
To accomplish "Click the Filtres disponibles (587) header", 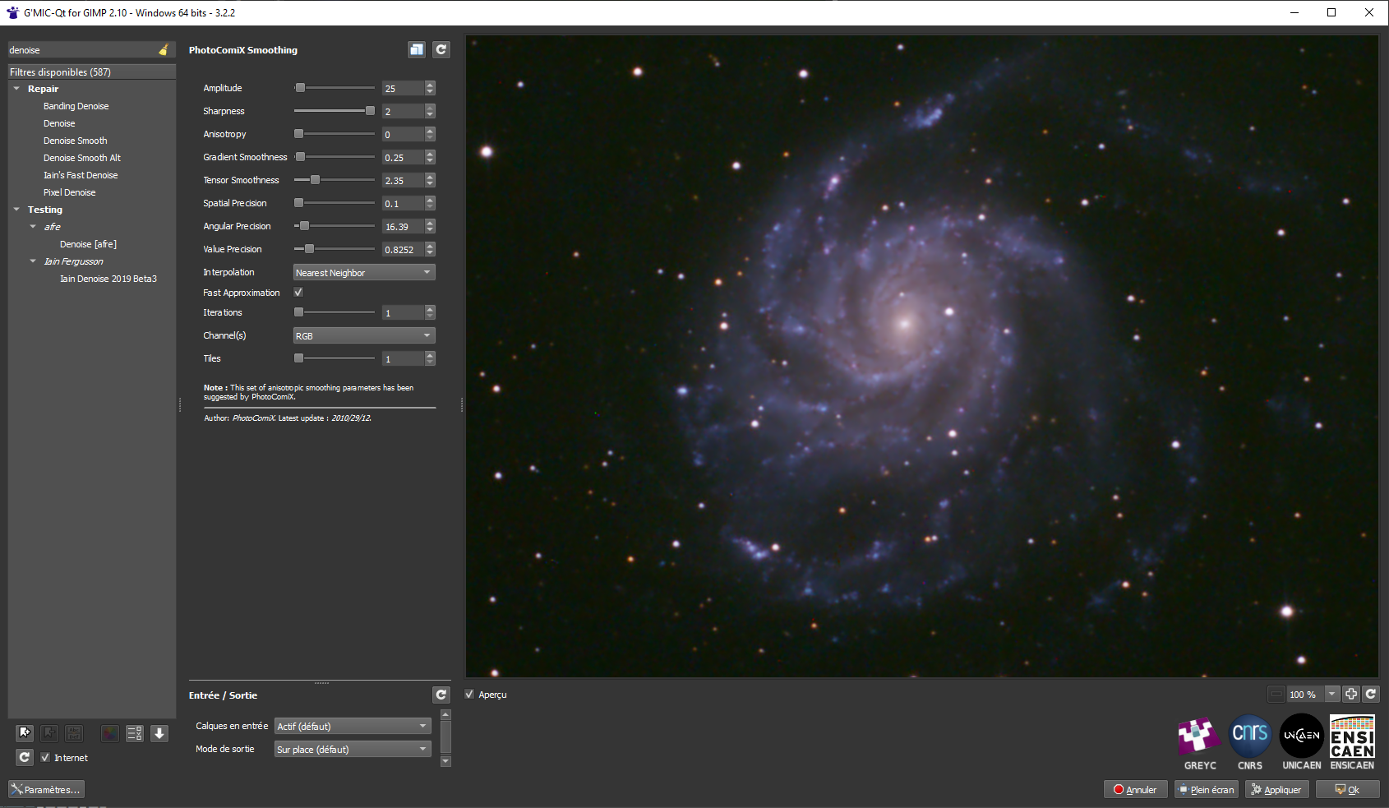I will point(92,72).
